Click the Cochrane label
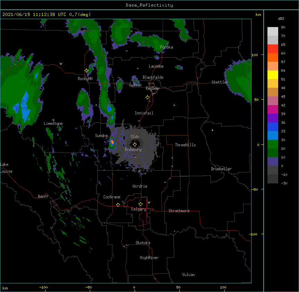 click(112, 197)
